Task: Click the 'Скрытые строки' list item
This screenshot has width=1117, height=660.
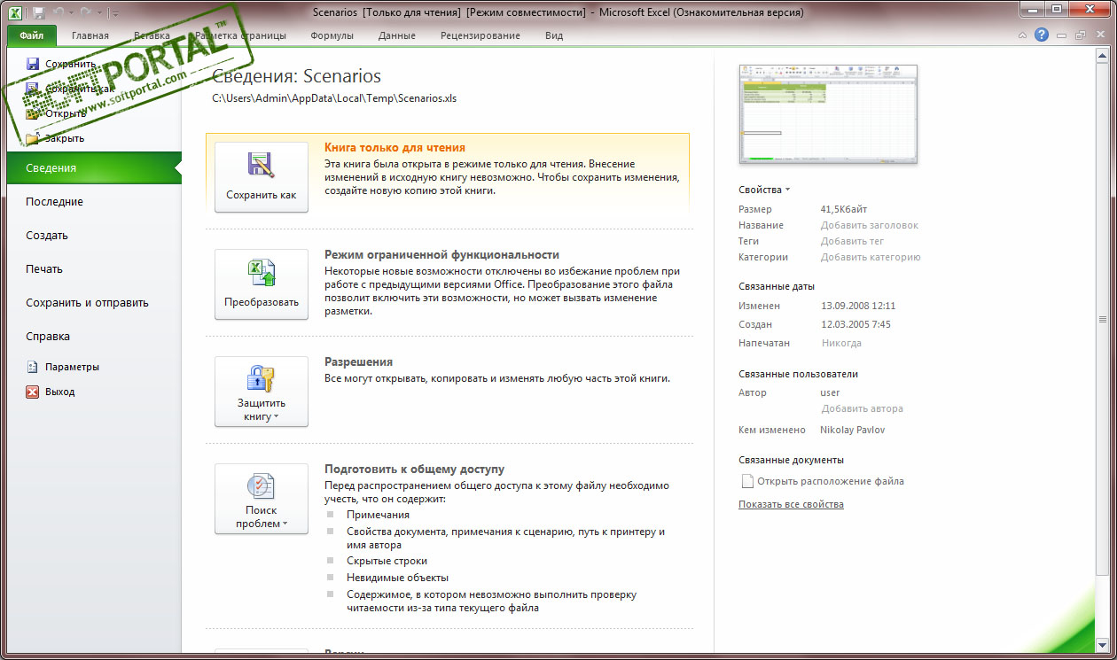Action: click(387, 561)
